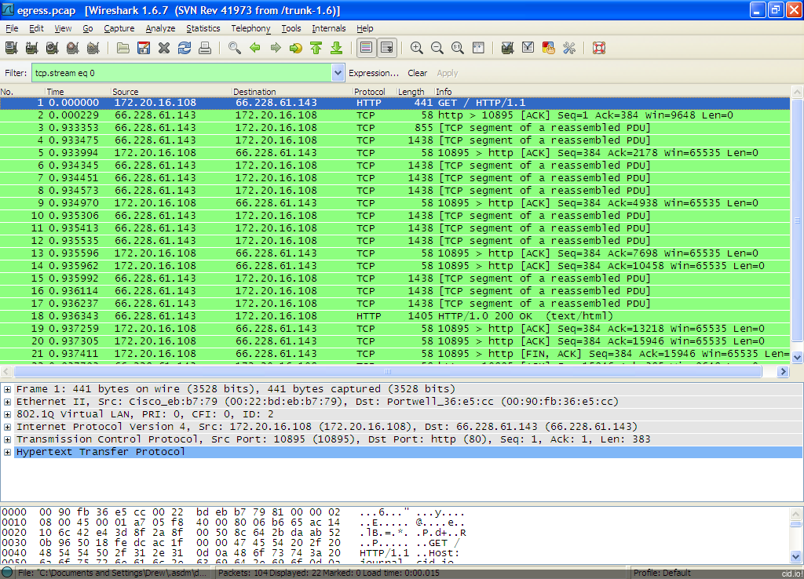
Task: Jump to the first packet
Action: (316, 48)
